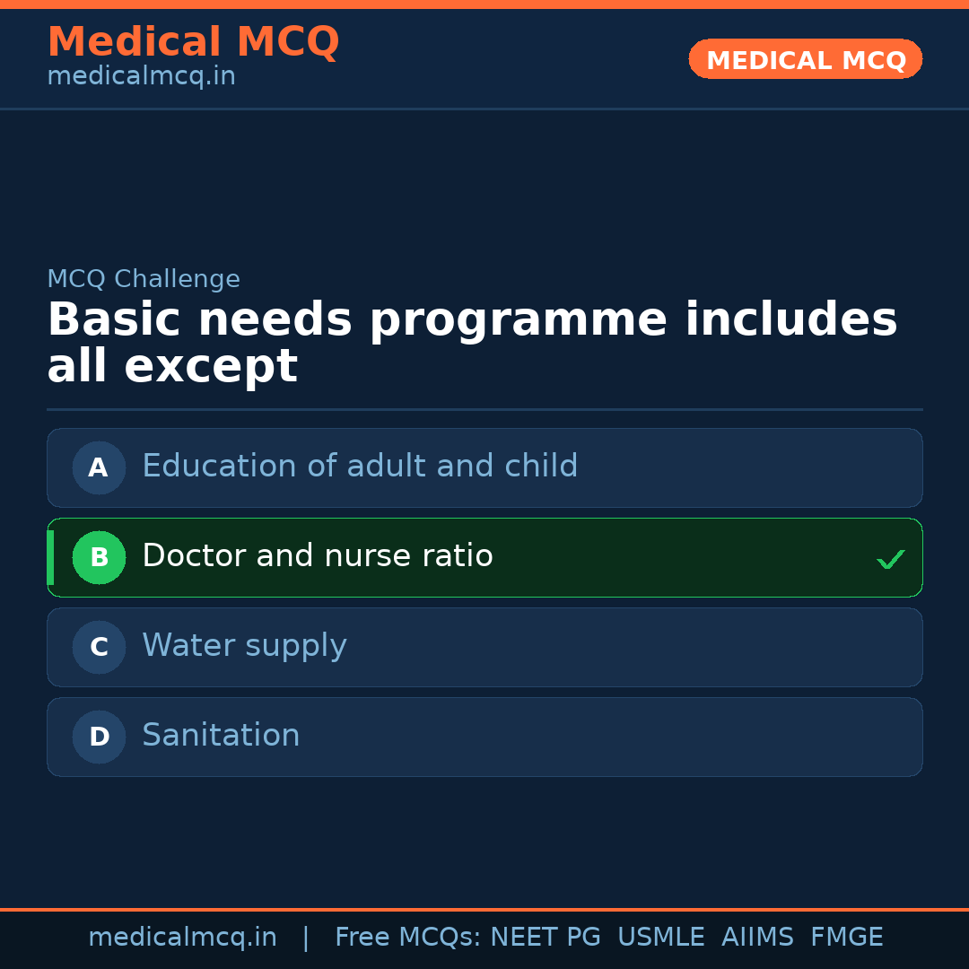Switch to the USMLE footer tab
The width and height of the screenshot is (969, 969).
pos(661,937)
